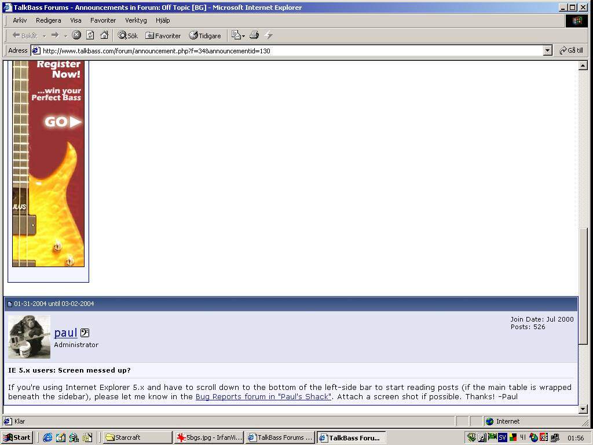The width and height of the screenshot is (593, 445).
Task: Click the status icon next to paul
Action: pos(85,333)
